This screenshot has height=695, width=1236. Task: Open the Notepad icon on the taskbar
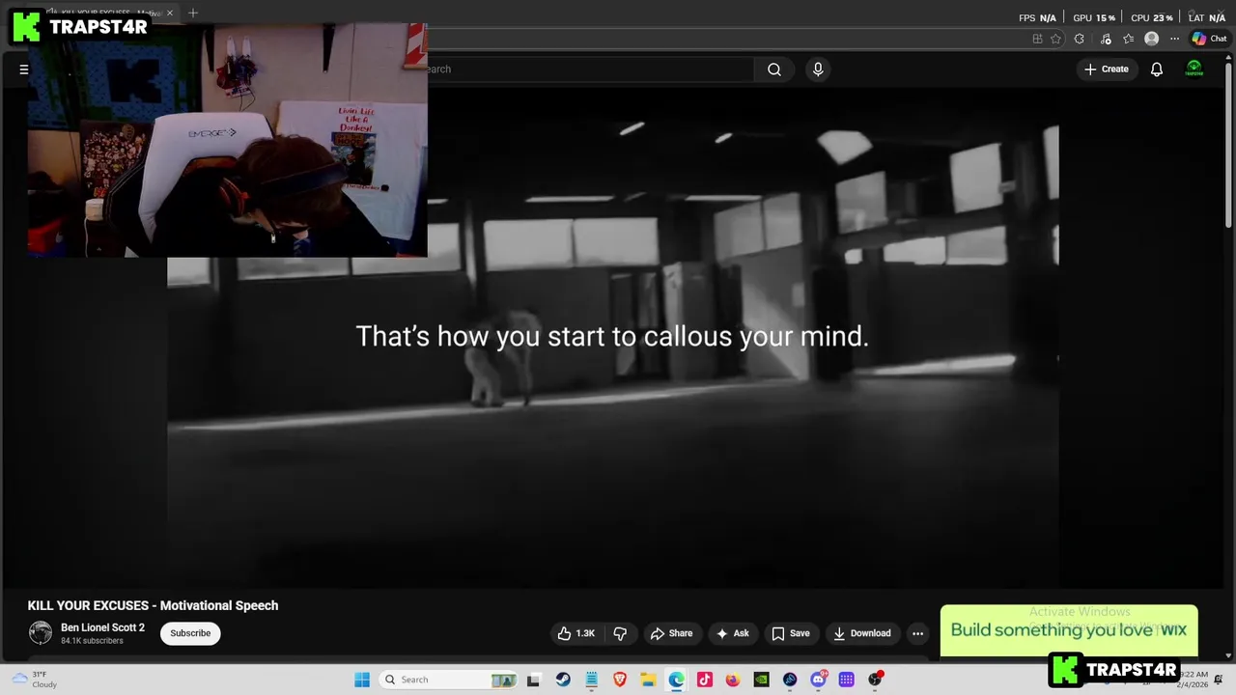coord(592,680)
